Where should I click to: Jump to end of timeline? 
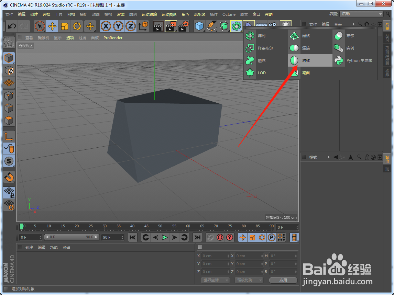pos(197,237)
